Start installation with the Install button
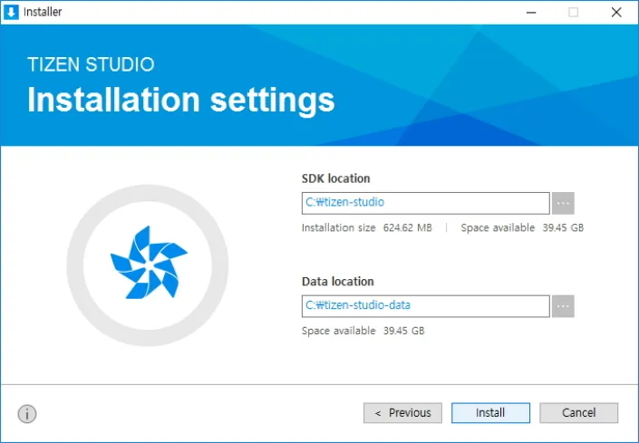 point(490,413)
